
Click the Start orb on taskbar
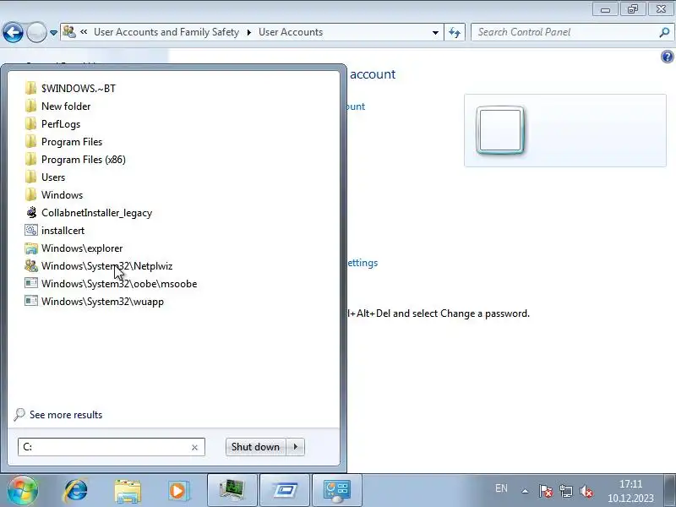point(23,490)
